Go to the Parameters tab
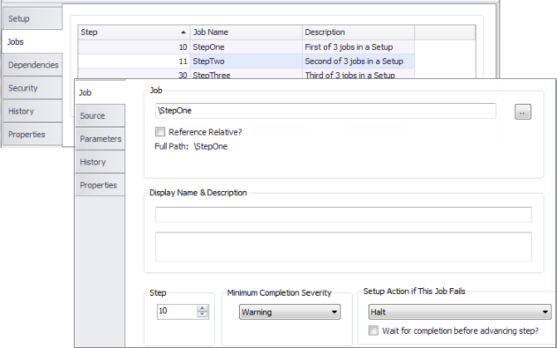The height and width of the screenshot is (348, 557). click(x=100, y=139)
